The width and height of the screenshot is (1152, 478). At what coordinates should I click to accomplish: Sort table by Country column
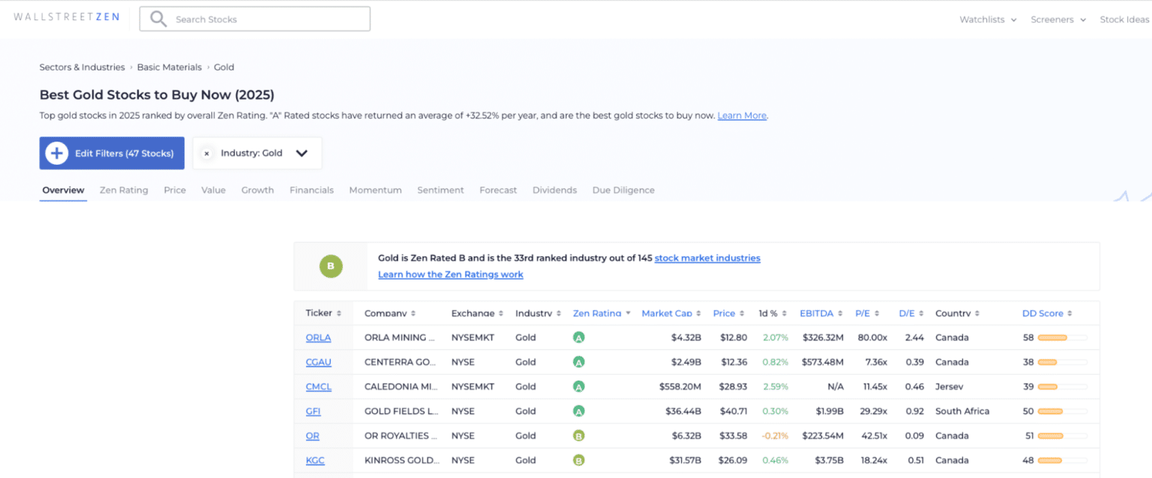957,313
